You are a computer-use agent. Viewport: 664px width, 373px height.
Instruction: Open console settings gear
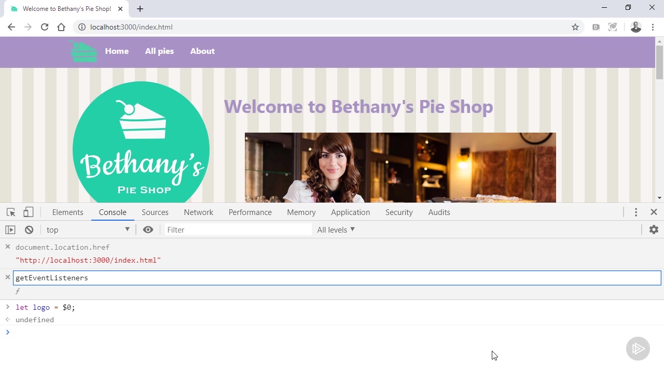coord(654,229)
